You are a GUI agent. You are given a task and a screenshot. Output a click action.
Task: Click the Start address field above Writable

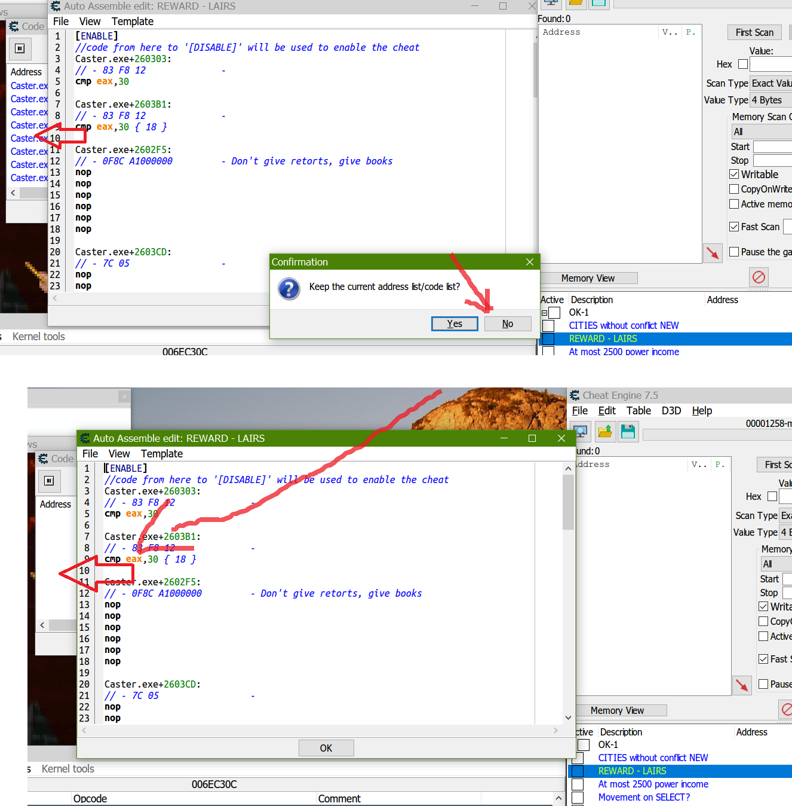(773, 146)
